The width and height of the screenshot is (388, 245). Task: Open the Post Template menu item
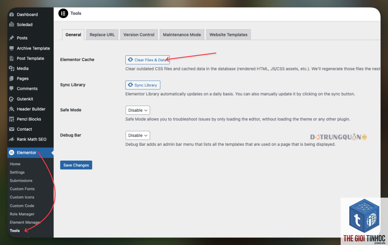[x=30, y=58]
